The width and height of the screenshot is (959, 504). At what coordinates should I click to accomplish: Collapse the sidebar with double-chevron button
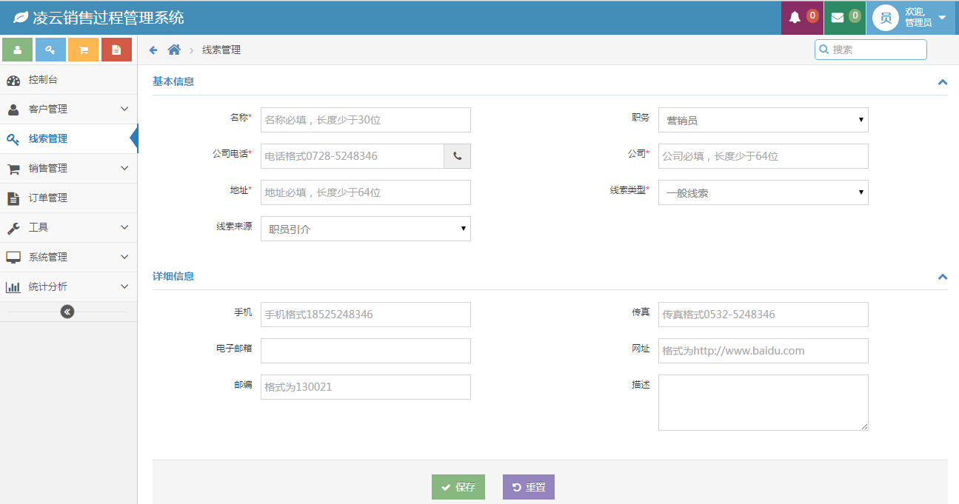pos(67,312)
